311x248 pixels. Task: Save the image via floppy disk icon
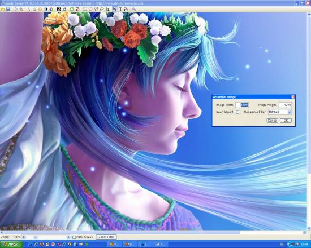[x=8, y=9]
